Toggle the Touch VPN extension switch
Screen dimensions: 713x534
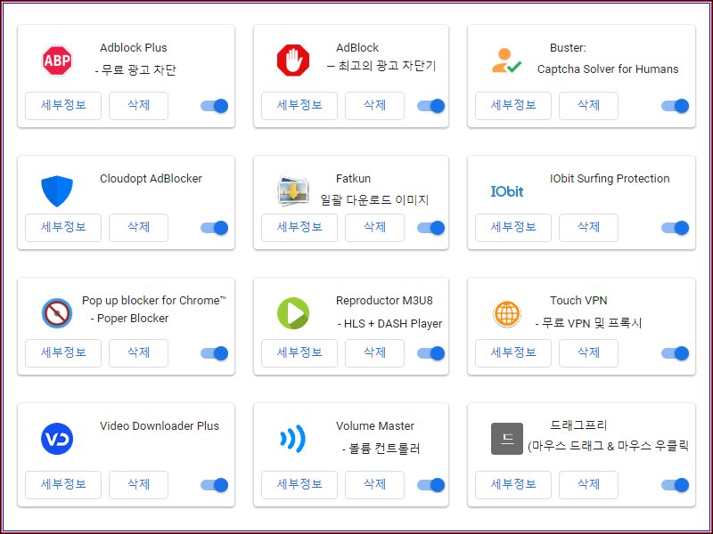pos(676,353)
